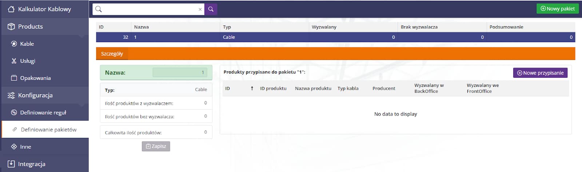582x172 pixels.
Task: Open the Kable sidebar item
Action: [27, 44]
